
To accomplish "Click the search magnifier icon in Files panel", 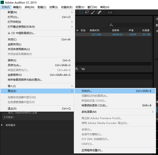I will pos(111,25).
